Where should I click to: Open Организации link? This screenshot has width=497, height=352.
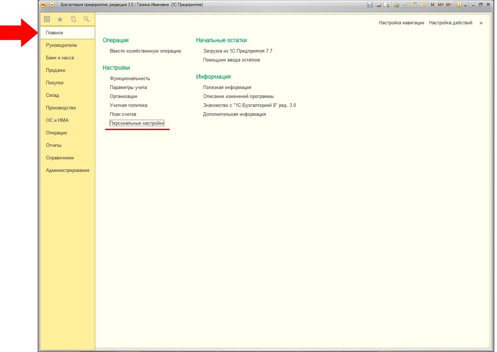[123, 97]
